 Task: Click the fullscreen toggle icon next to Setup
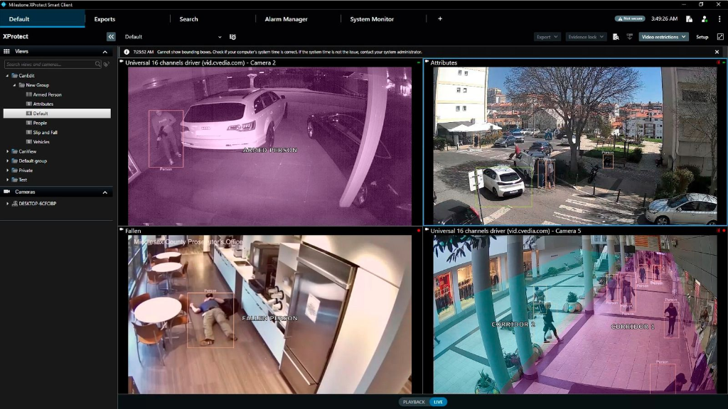pos(720,36)
